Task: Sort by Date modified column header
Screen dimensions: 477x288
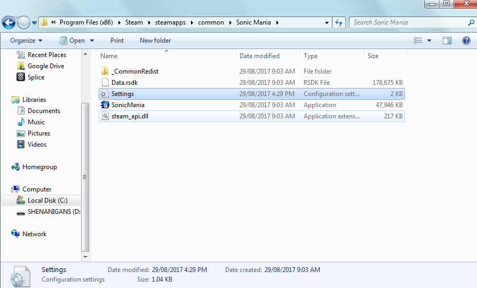Action: tap(259, 56)
